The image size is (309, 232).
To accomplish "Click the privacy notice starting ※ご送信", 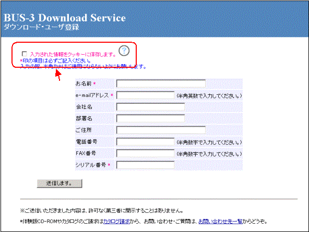I will pos(102,211).
